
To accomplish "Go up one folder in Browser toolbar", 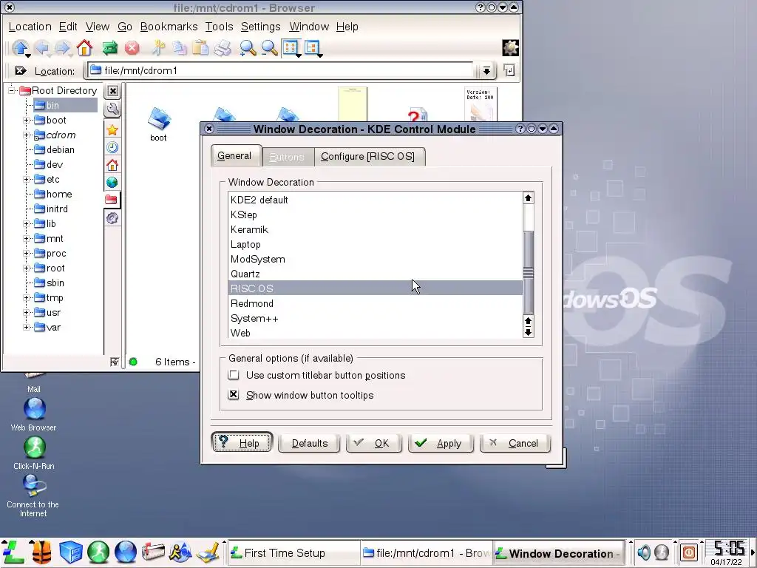I will click(x=20, y=48).
